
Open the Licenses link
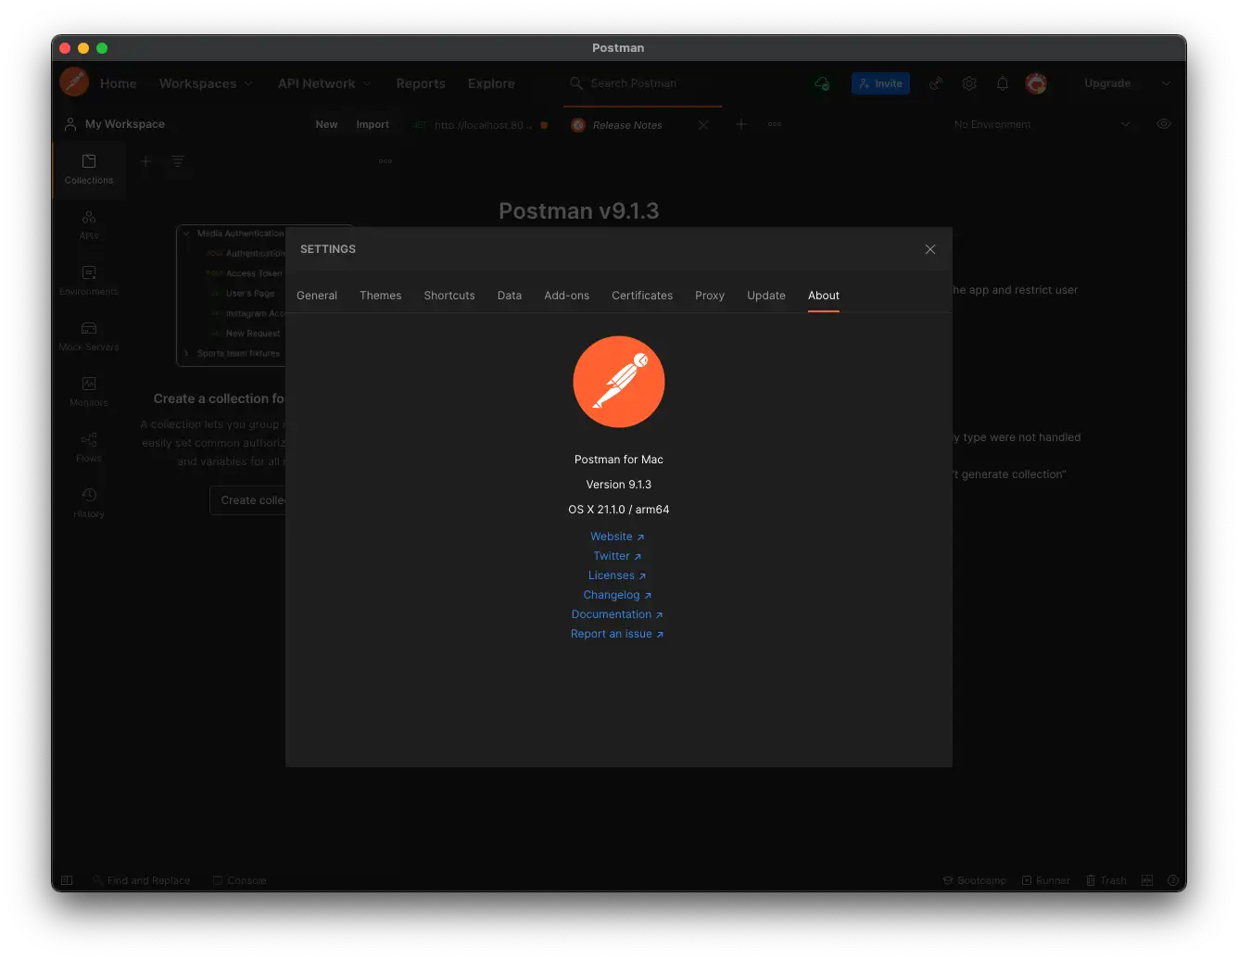617,575
